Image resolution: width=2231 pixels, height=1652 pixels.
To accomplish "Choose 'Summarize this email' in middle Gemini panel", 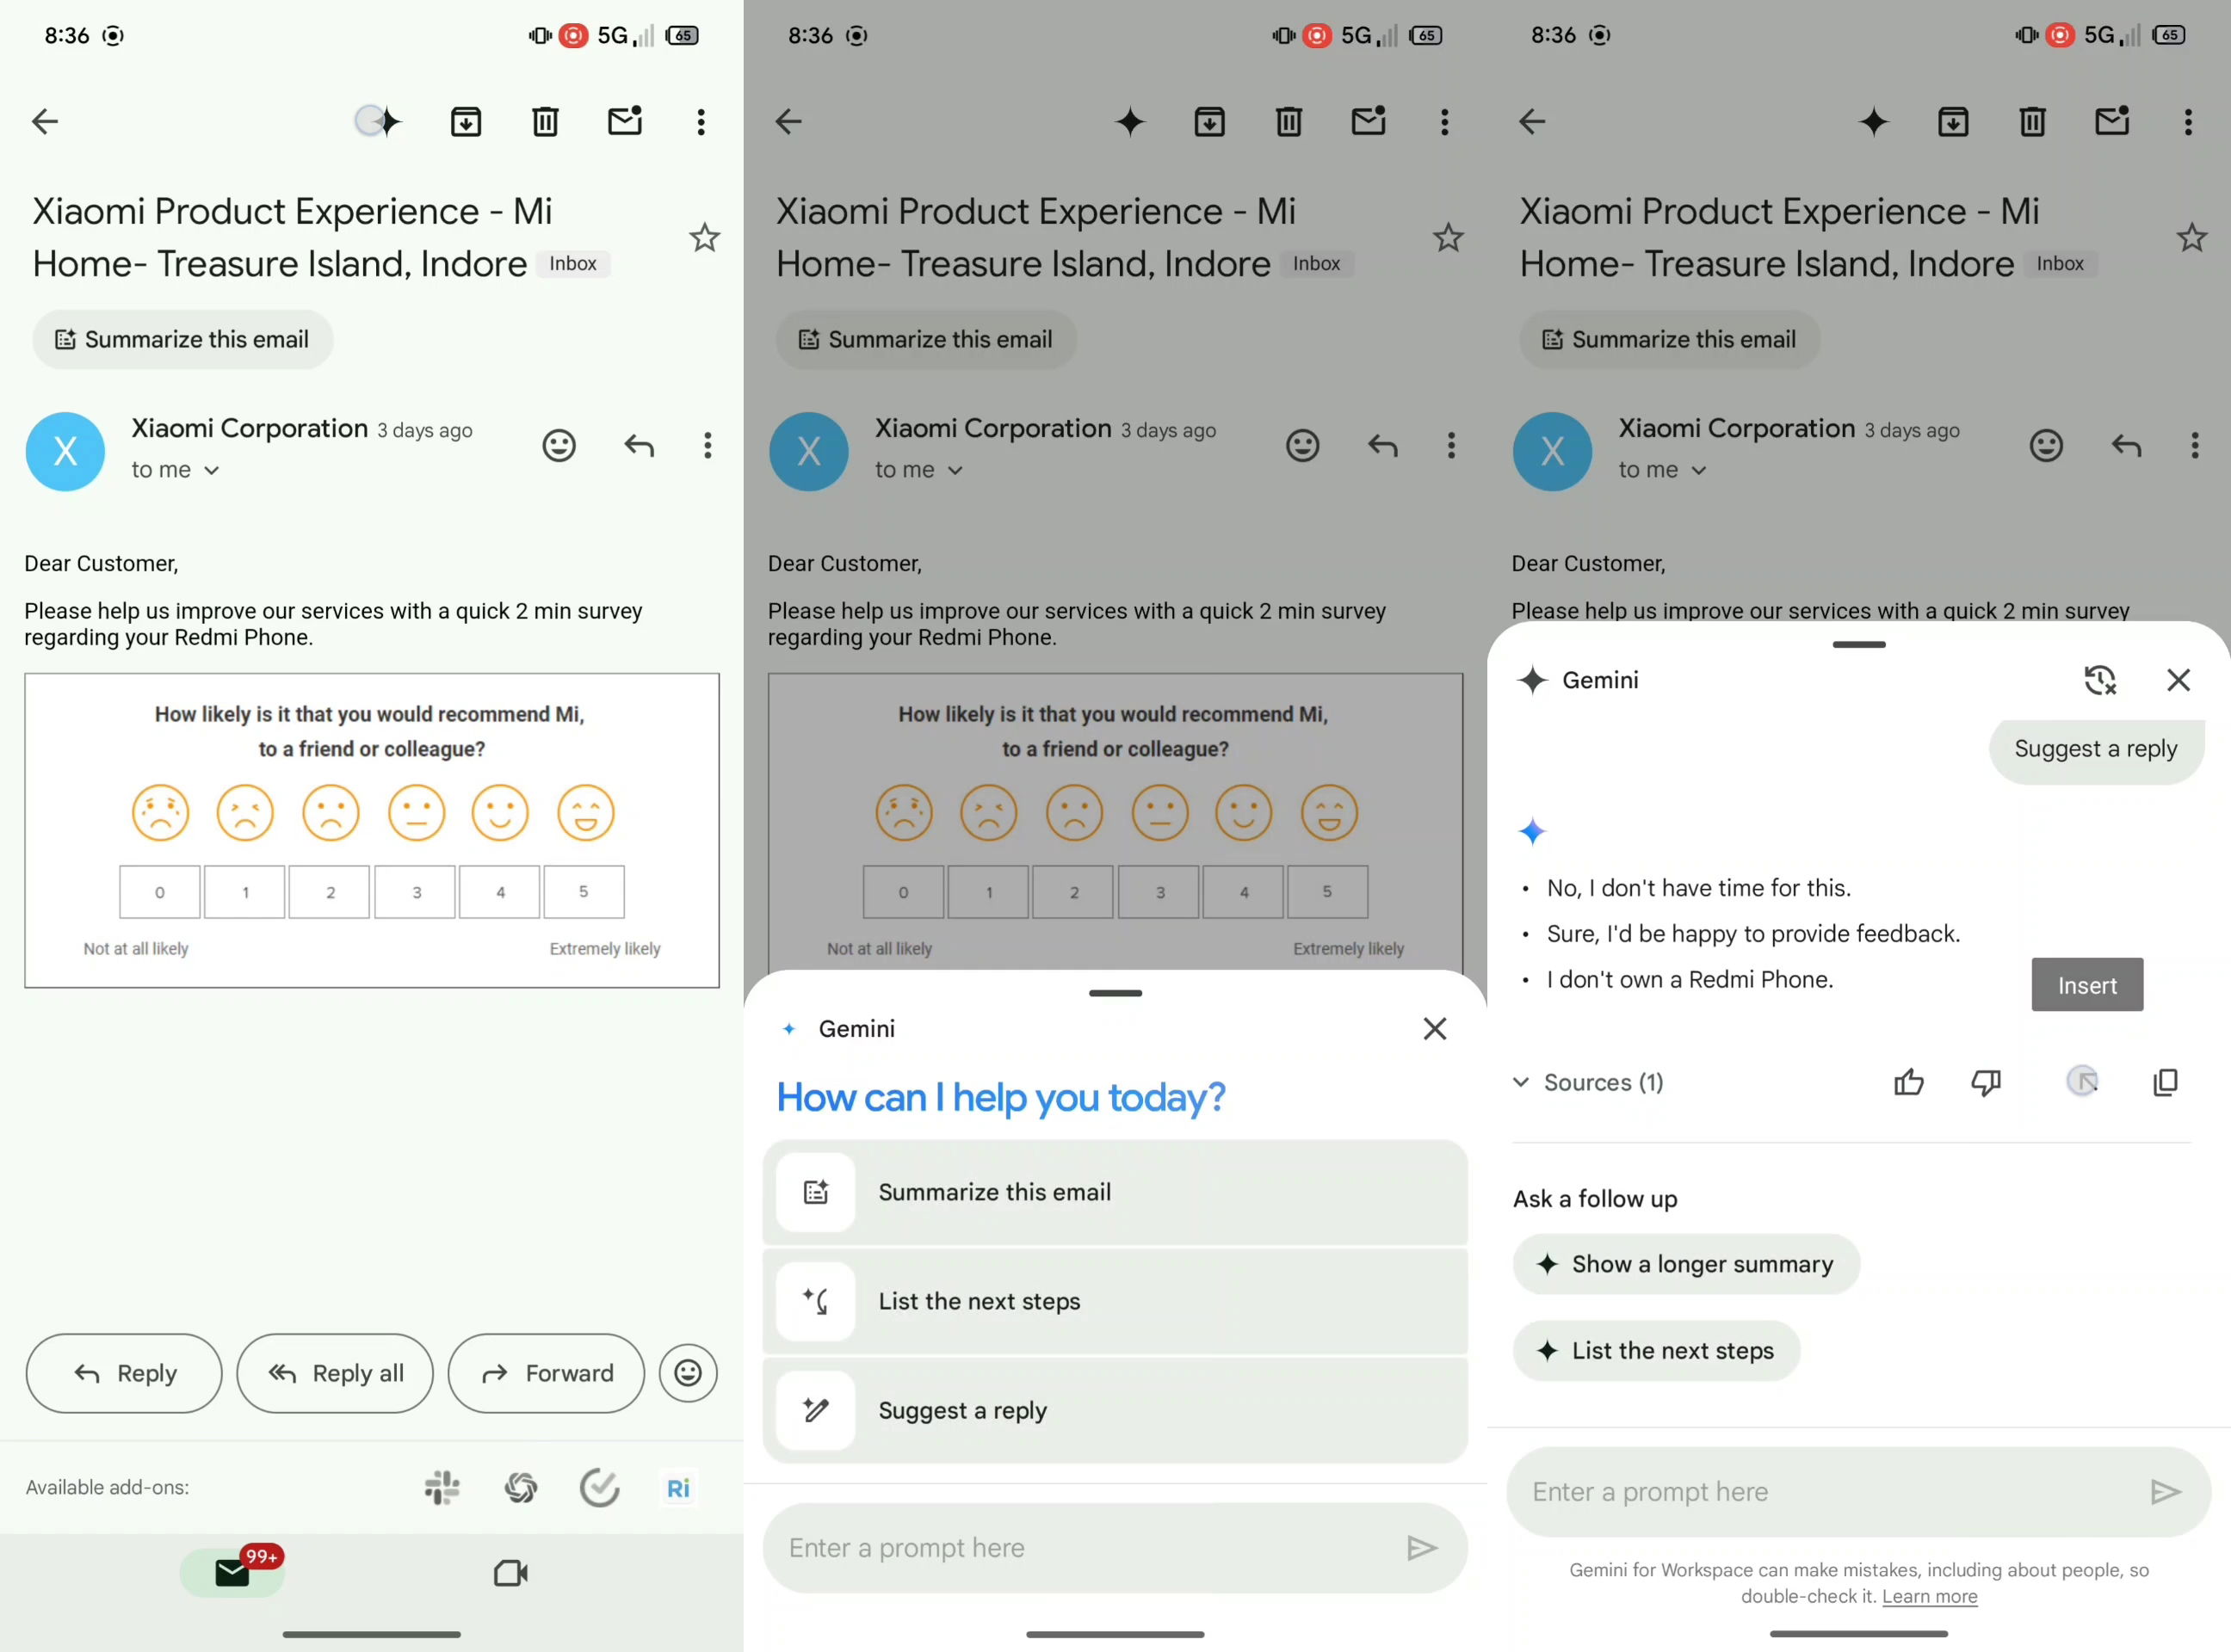I will 1115,1192.
